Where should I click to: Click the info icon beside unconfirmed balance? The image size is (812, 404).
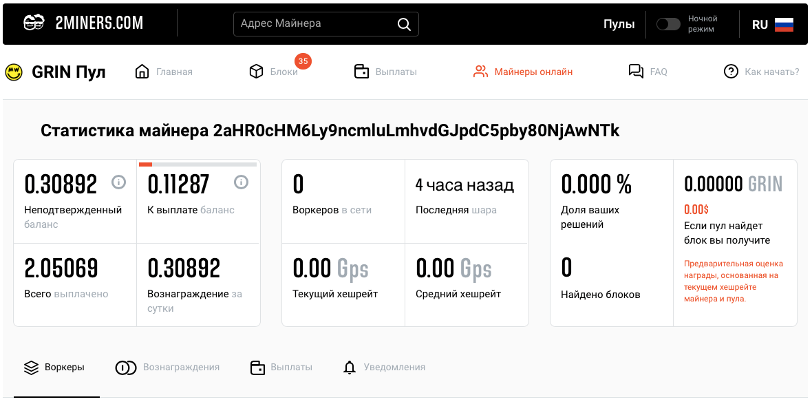point(118,182)
